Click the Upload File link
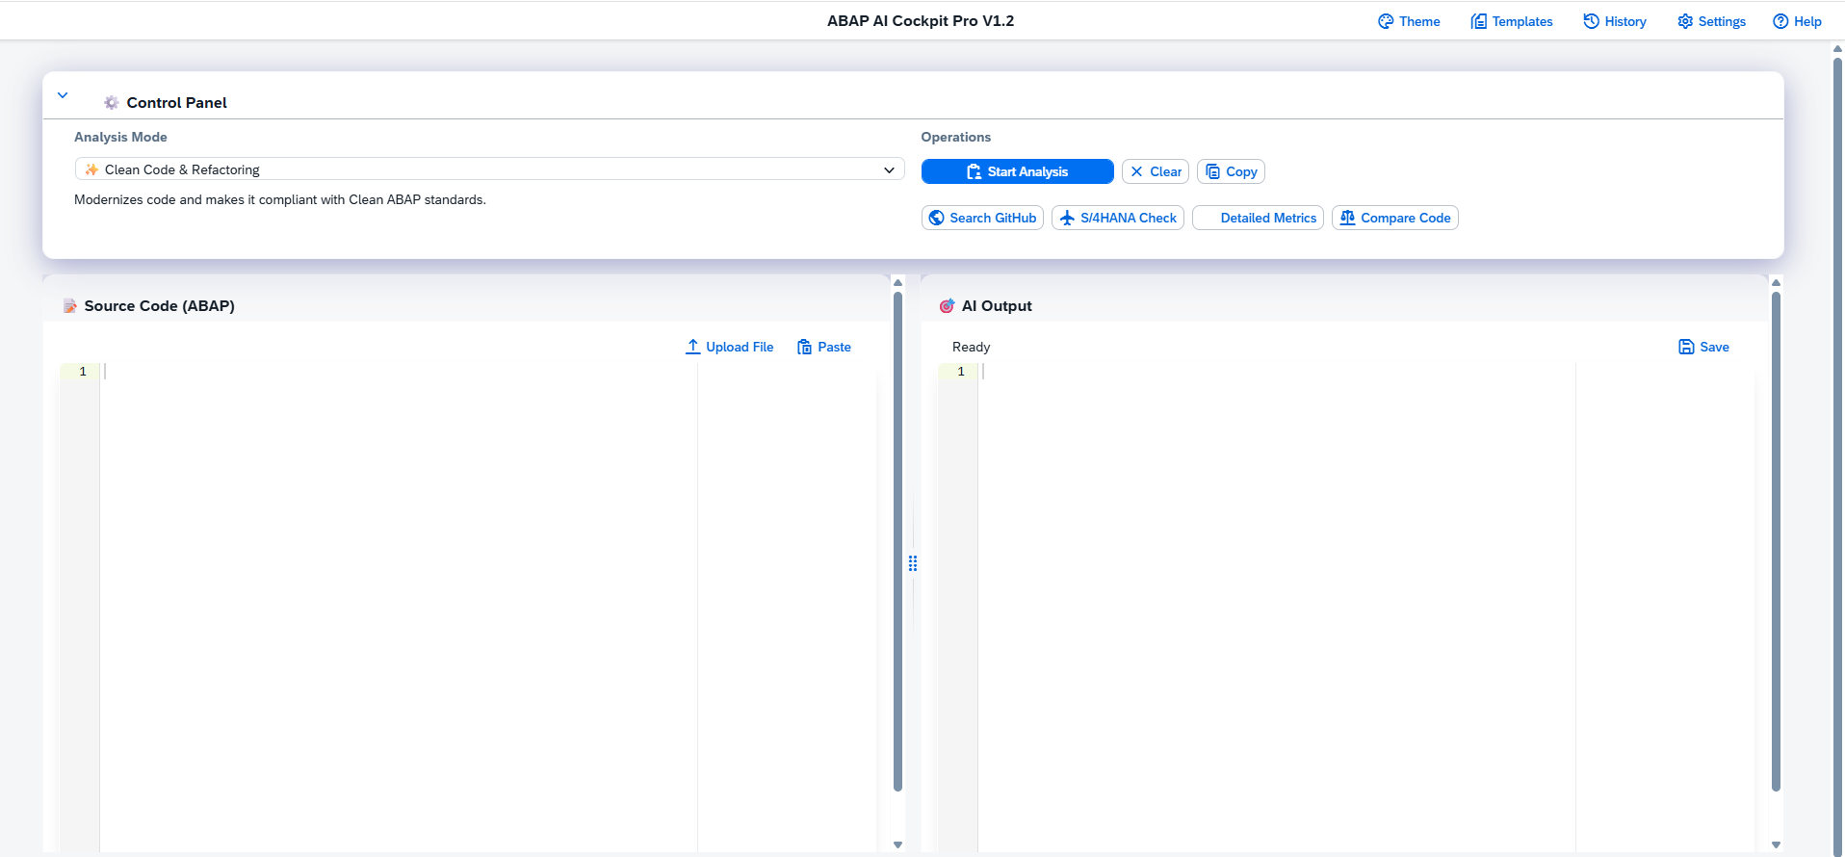 [x=729, y=347]
